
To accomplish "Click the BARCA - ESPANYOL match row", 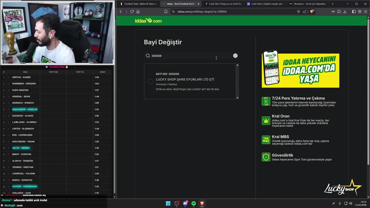I will (x=57, y=180).
